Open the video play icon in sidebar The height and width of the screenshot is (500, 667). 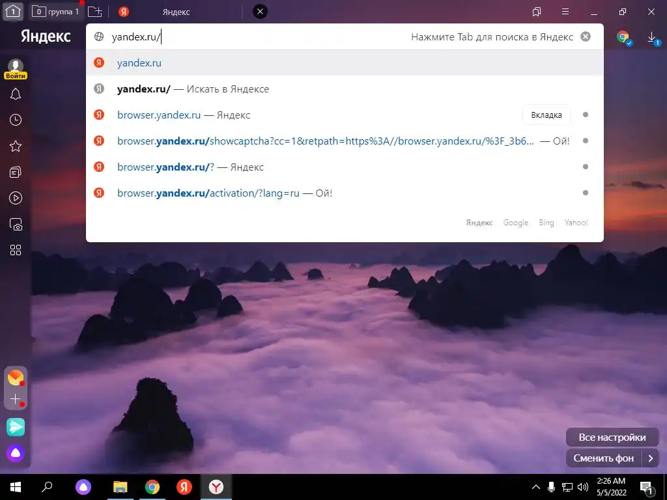pos(16,198)
